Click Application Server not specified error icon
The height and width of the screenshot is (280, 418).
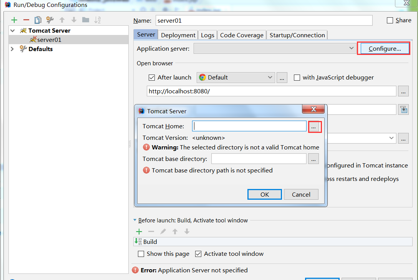135,270
